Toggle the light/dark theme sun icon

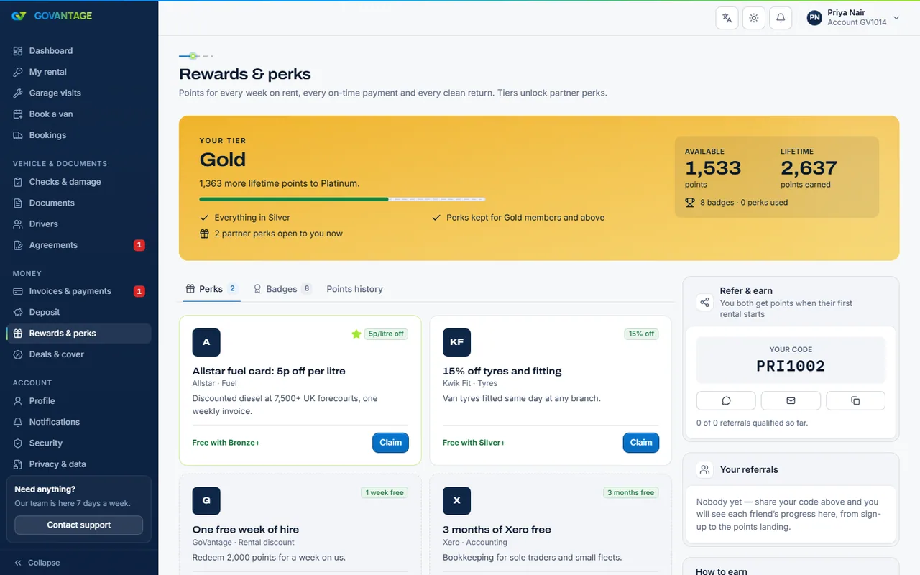pos(754,18)
